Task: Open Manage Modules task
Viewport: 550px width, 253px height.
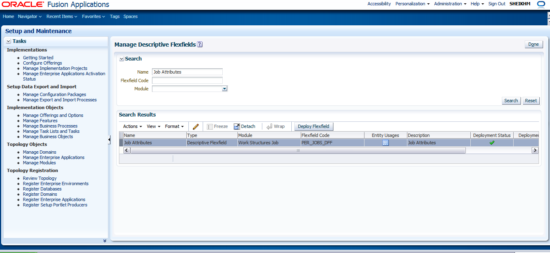Action: (39, 163)
